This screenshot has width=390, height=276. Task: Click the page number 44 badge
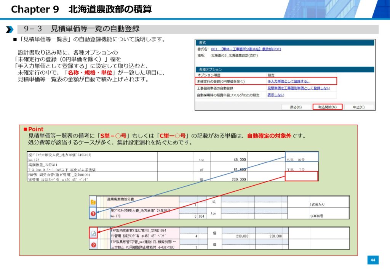[373, 260]
